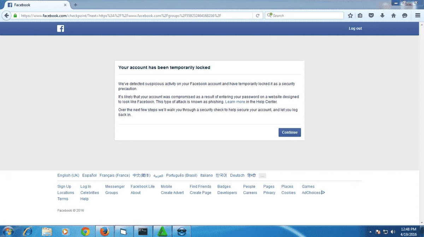Open the Learn more link

235,102
